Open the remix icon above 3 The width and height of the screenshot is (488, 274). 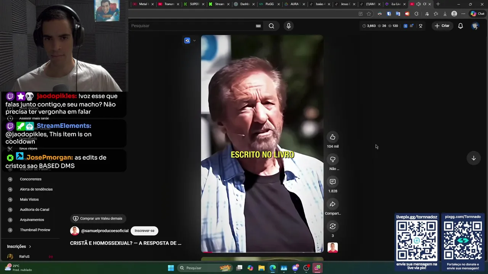coord(332,226)
